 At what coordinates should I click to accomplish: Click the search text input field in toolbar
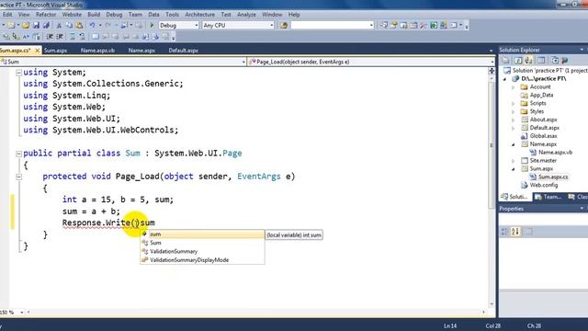330,25
